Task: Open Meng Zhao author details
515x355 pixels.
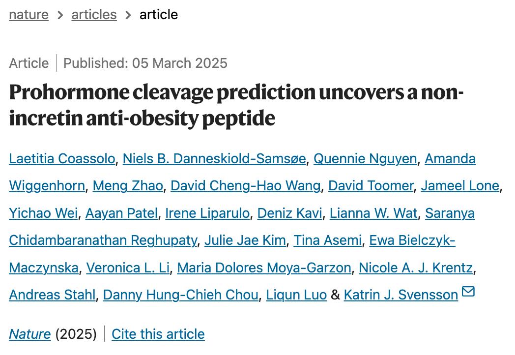Action: (128, 186)
